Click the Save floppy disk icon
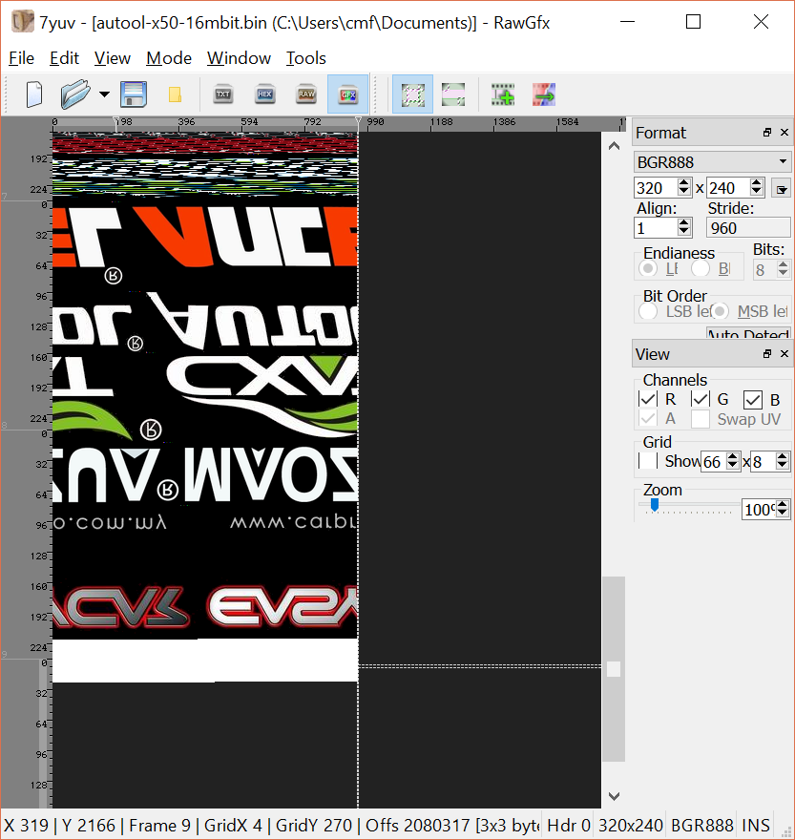 point(133,94)
